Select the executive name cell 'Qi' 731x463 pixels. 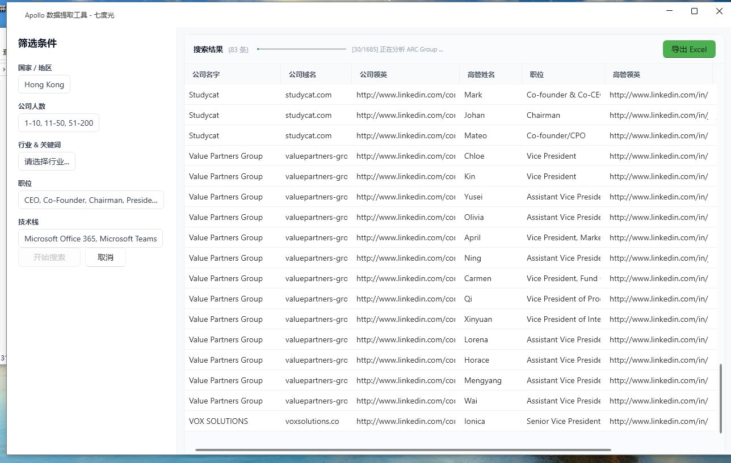pos(491,299)
